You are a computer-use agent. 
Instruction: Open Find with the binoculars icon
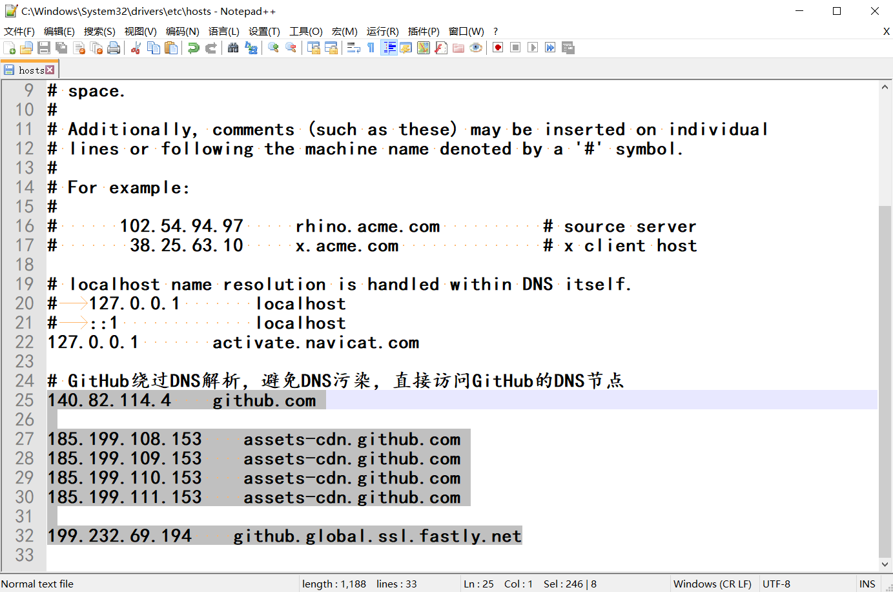pyautogui.click(x=233, y=48)
